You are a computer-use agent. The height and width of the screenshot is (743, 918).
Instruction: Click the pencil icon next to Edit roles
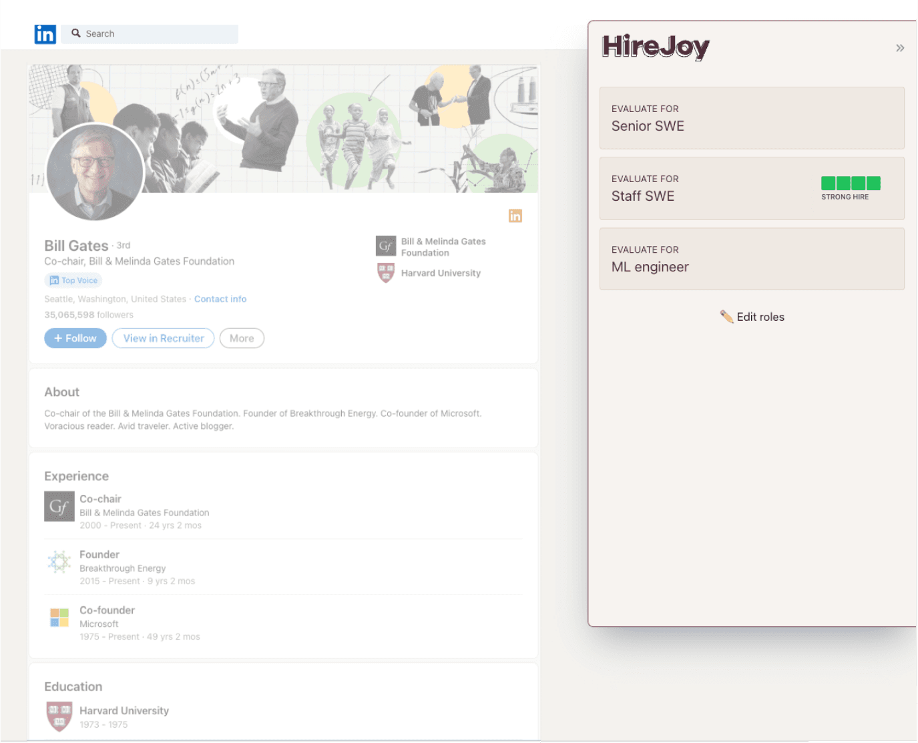coord(726,317)
